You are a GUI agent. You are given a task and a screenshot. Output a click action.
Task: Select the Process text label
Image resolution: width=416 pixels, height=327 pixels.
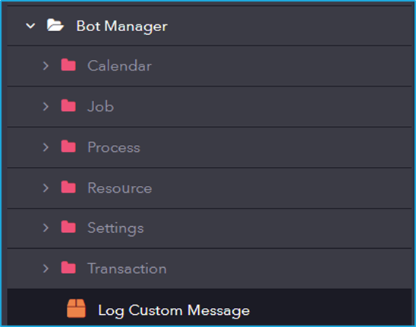114,147
